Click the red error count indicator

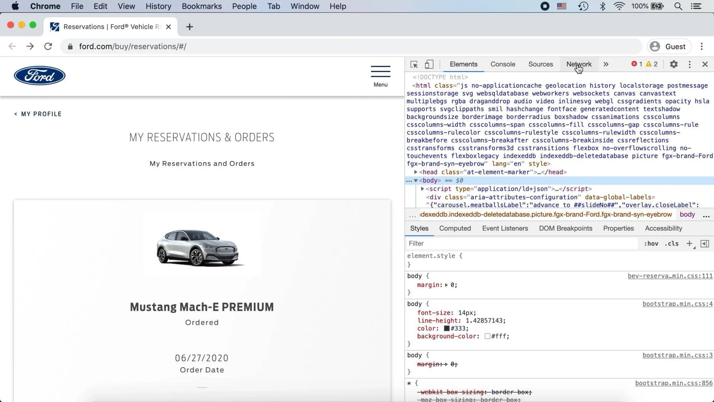[x=637, y=64]
